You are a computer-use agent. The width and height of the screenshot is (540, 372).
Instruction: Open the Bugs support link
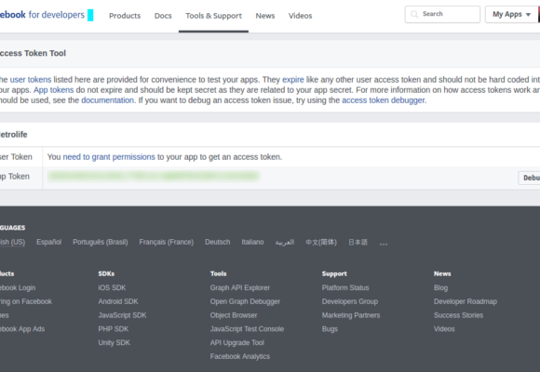[x=330, y=329]
